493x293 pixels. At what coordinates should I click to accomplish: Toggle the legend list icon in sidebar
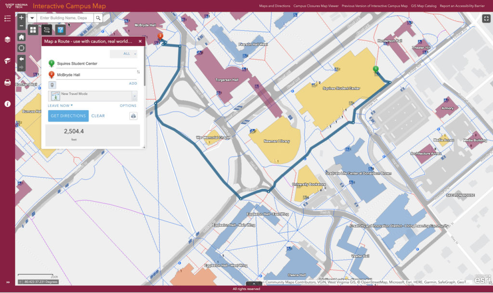point(7,18)
